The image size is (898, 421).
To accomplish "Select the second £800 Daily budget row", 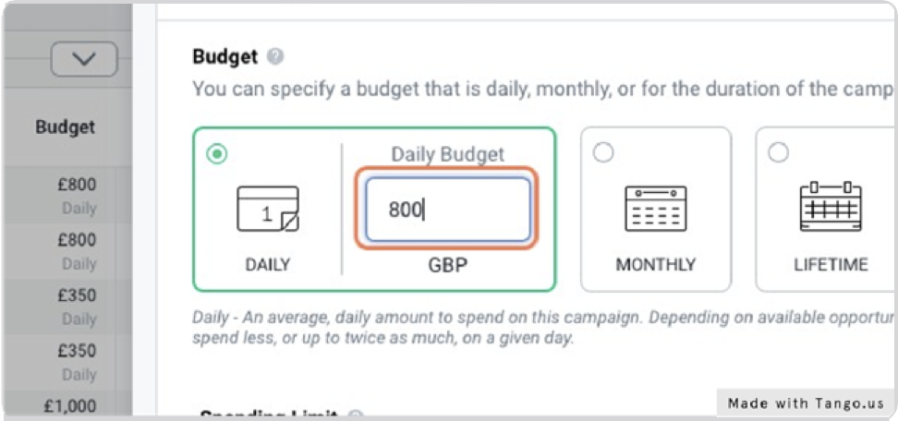I will tap(67, 250).
